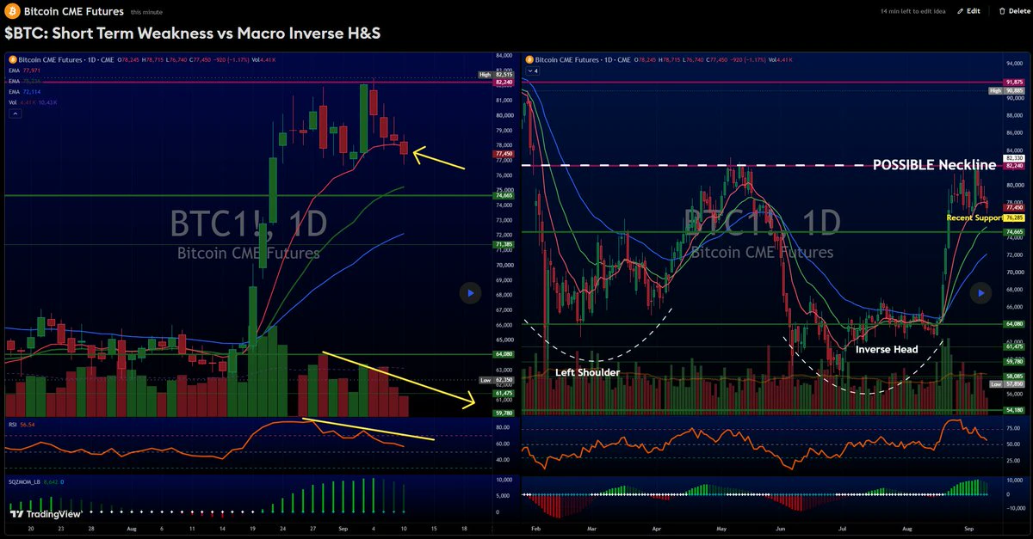Click the 91,875 price label in right chart

click(1012, 83)
